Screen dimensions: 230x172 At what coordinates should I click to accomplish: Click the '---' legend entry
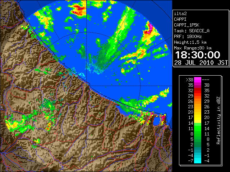[206, 80]
